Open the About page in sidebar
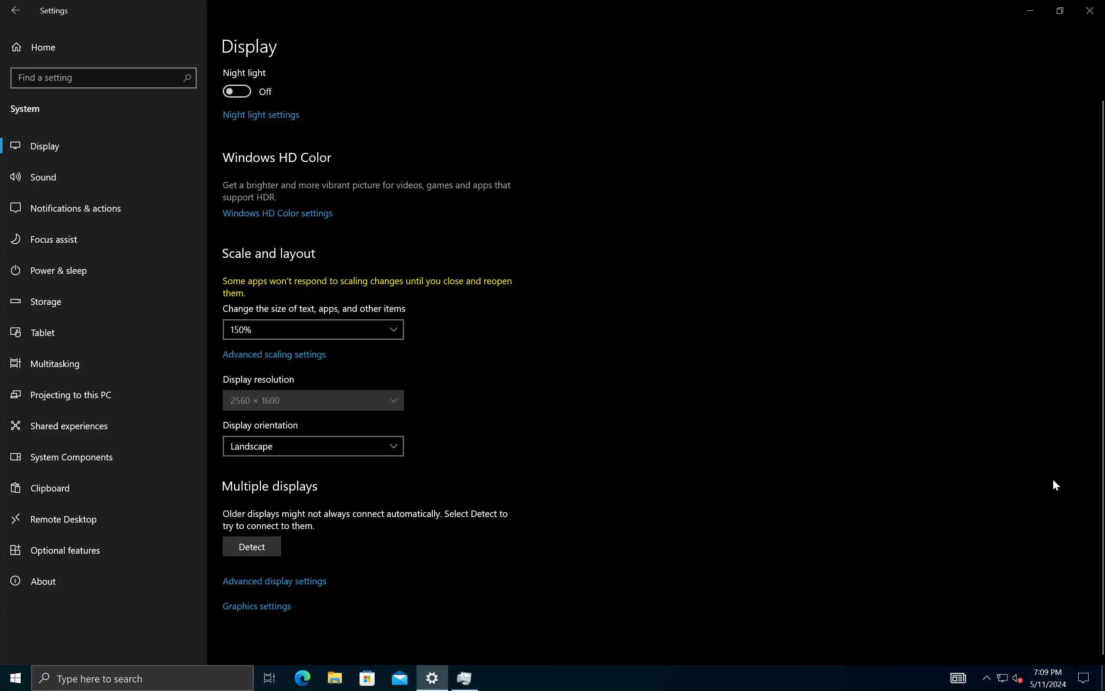 [x=43, y=581]
